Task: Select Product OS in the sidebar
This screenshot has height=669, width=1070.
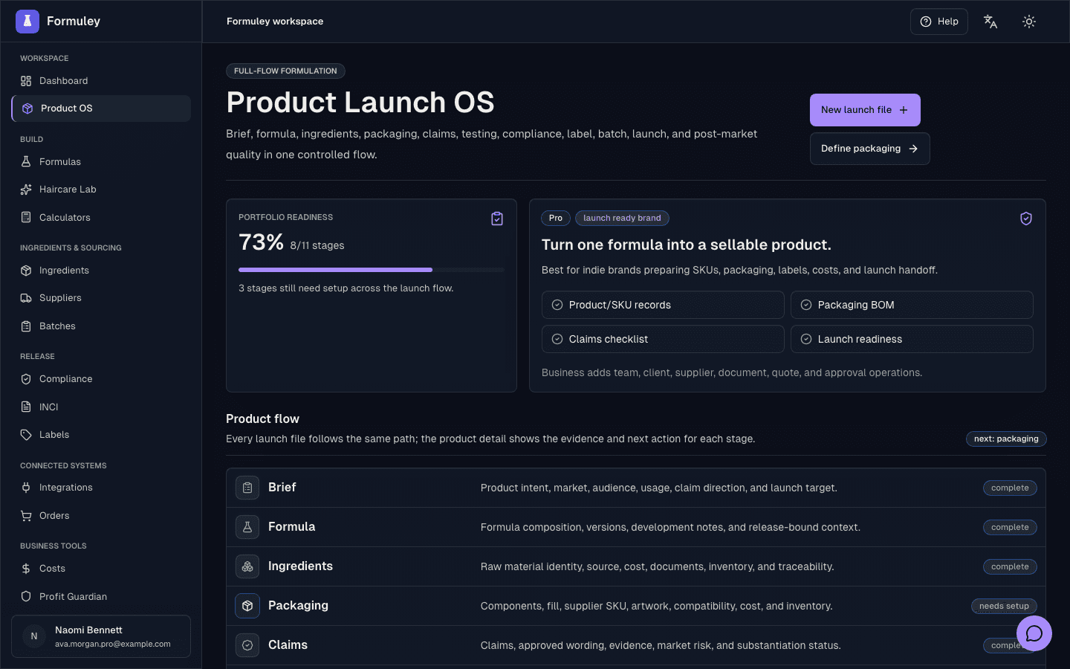Action: (101, 109)
